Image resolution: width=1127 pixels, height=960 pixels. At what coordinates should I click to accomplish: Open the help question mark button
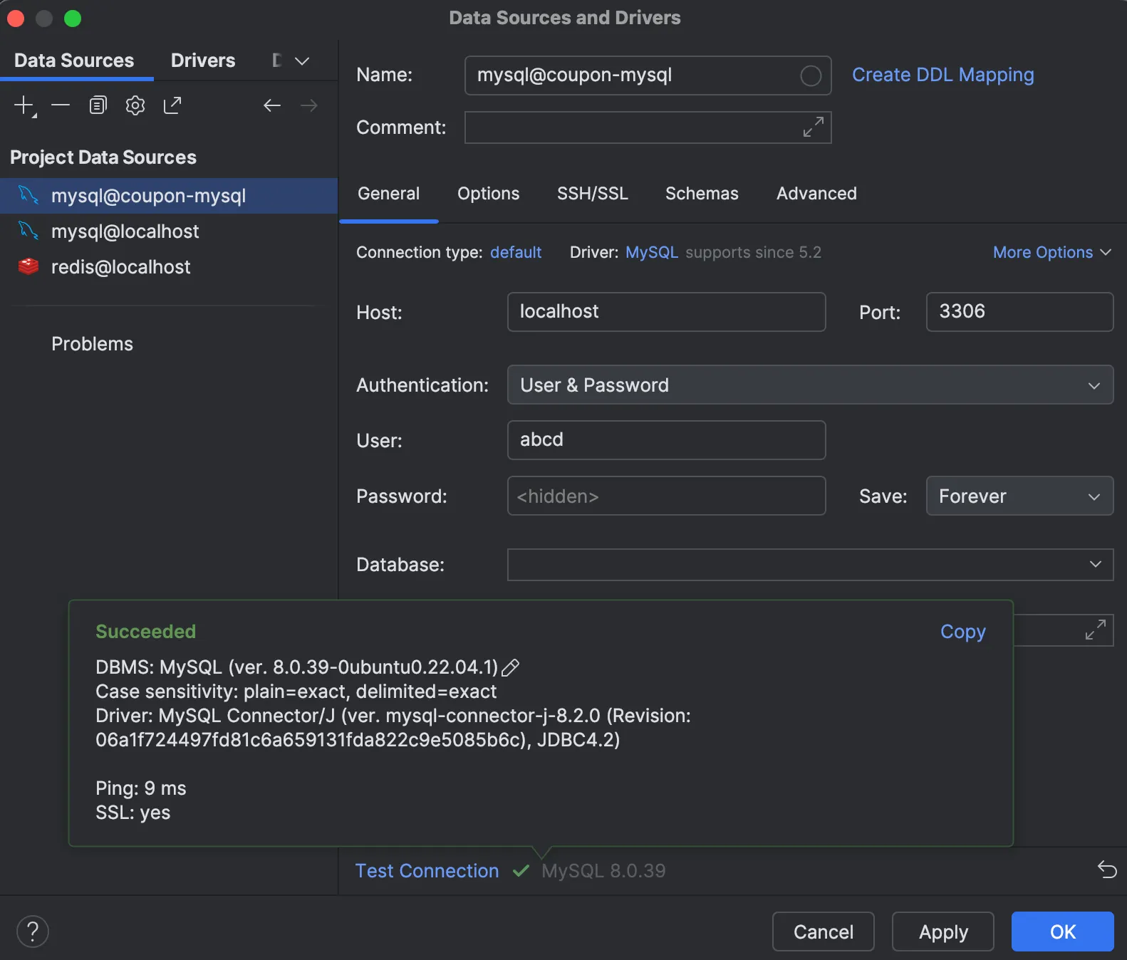(33, 931)
